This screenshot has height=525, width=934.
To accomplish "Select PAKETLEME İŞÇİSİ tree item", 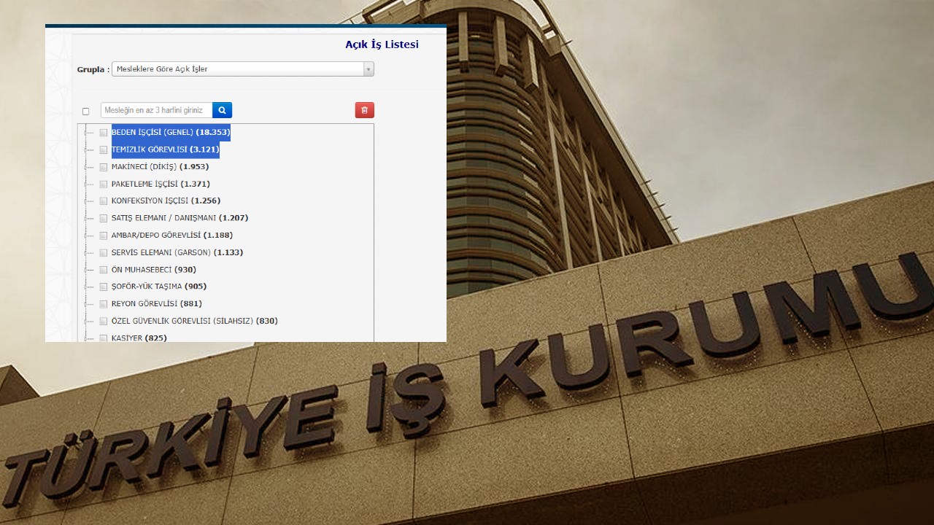I will click(160, 184).
